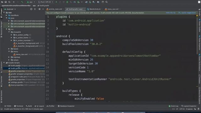Expand the manifests folder

(x=6, y=15)
